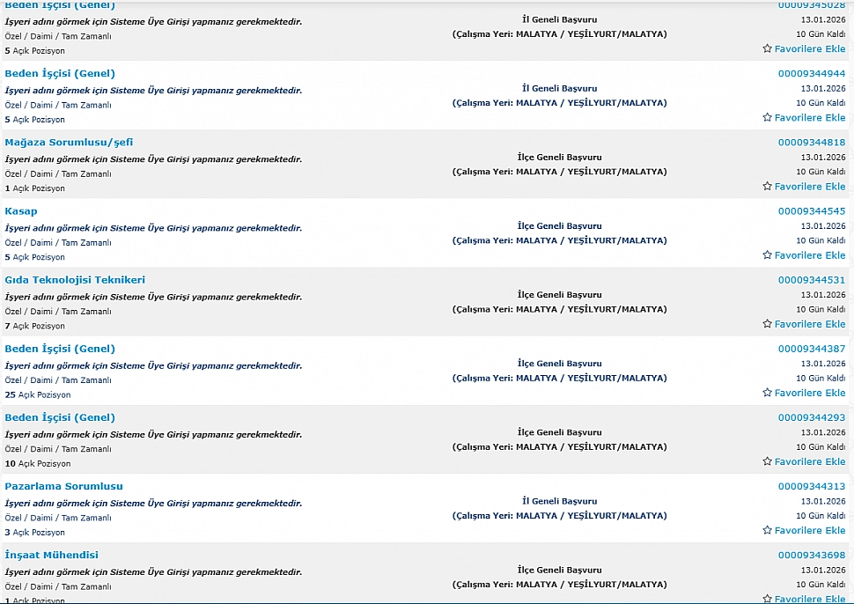The image size is (854, 604).
Task: Open the Gıda Teknolojisi Teknikeri title link
Action: [x=75, y=280]
